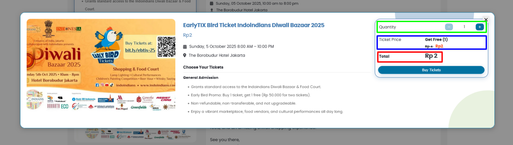Click the General Admission ticket heading
513x145 pixels.
[200, 77]
